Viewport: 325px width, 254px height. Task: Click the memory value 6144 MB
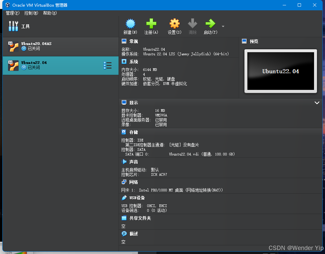tap(150, 70)
